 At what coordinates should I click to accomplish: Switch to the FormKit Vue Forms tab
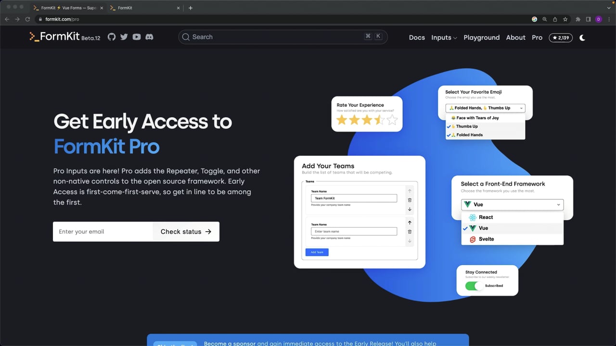(68, 8)
